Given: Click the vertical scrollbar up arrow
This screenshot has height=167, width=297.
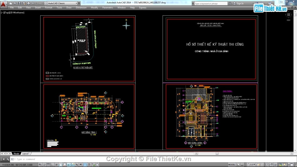Looking at the screenshot, I should tap(295, 11).
